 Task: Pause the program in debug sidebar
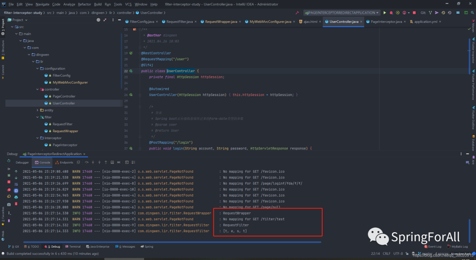pos(9,175)
